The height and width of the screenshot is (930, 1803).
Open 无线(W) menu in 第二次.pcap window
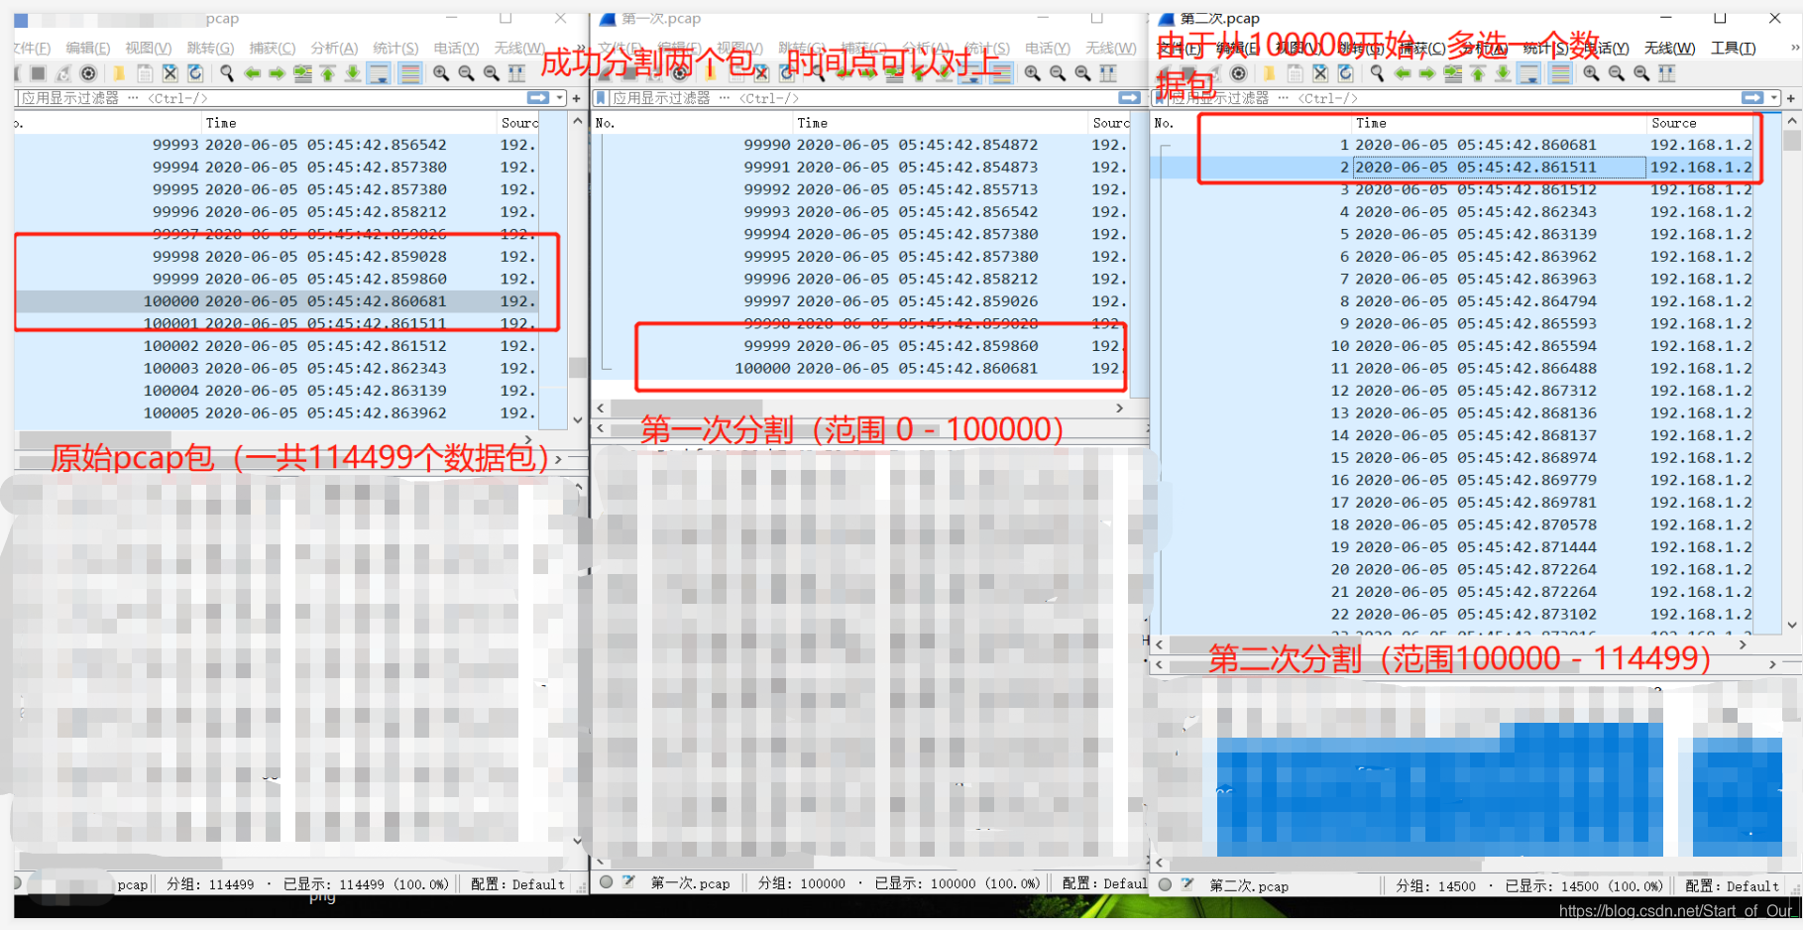[1669, 48]
